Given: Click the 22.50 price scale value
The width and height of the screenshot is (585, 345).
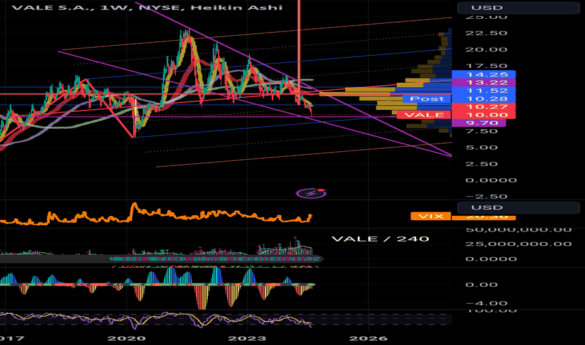Looking at the screenshot, I should [x=486, y=33].
